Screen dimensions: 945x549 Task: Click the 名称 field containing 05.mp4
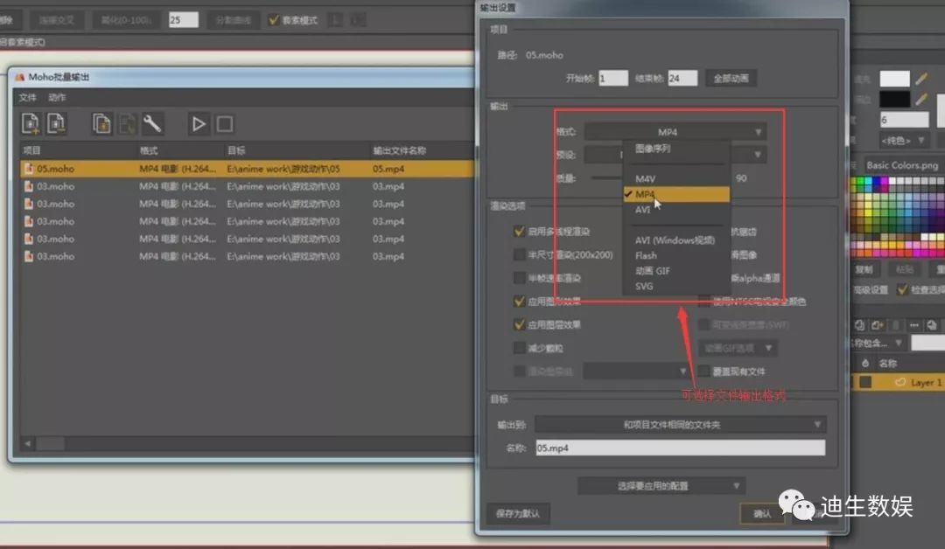pyautogui.click(x=681, y=448)
